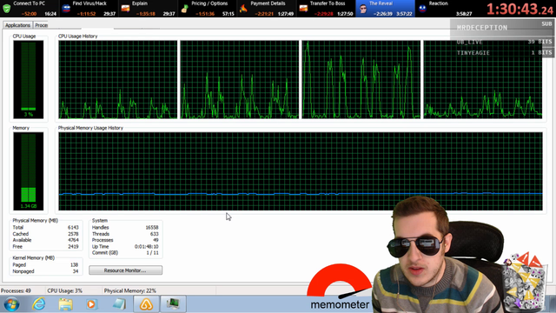This screenshot has width=556, height=313.
Task: Click the orange triangle app in taskbar
Action: click(146, 304)
